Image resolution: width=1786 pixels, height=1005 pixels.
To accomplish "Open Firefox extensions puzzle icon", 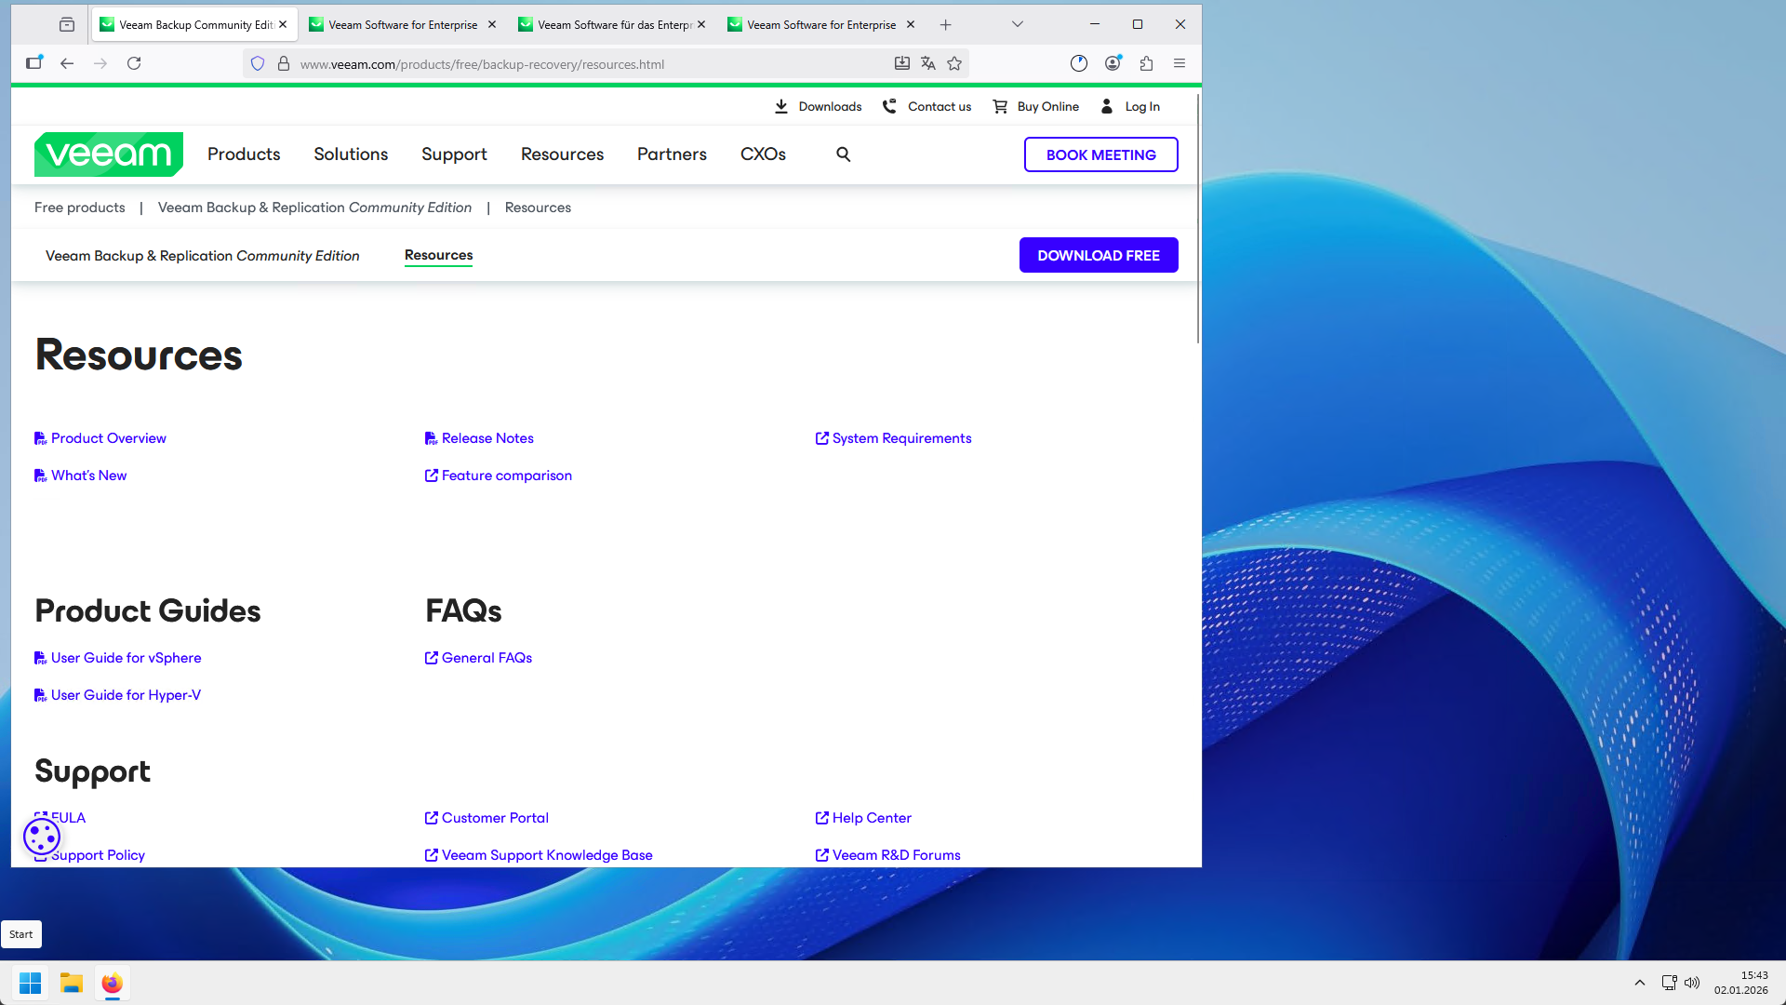I will [x=1146, y=64].
